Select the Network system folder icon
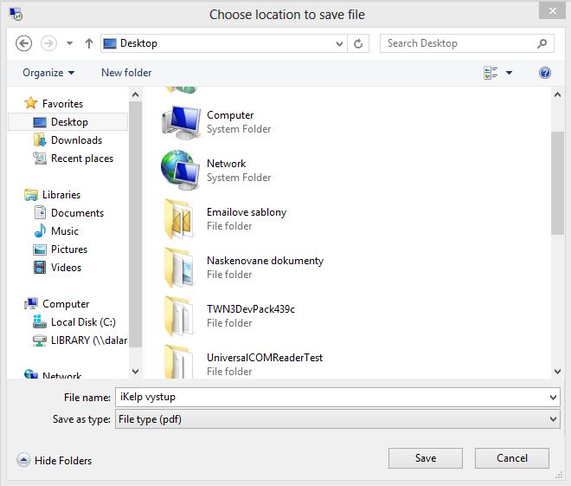571x486 pixels. click(181, 170)
